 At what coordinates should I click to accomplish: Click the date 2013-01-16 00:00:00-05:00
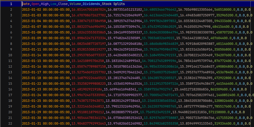point(46,67)
